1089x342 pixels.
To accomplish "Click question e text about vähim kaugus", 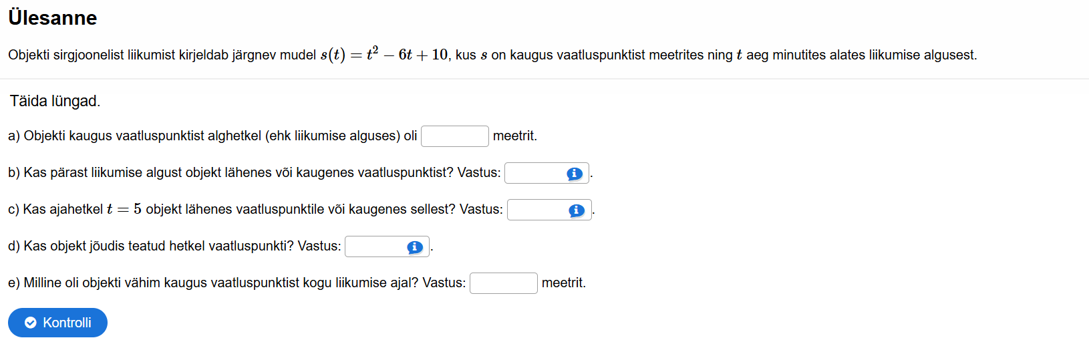I will point(237,283).
